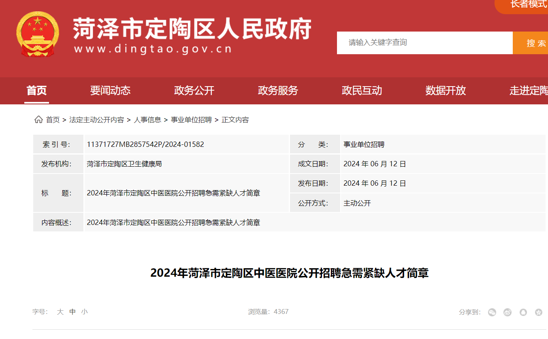Set font size to 大 (large)
The width and height of the screenshot is (548, 339).
tap(60, 311)
